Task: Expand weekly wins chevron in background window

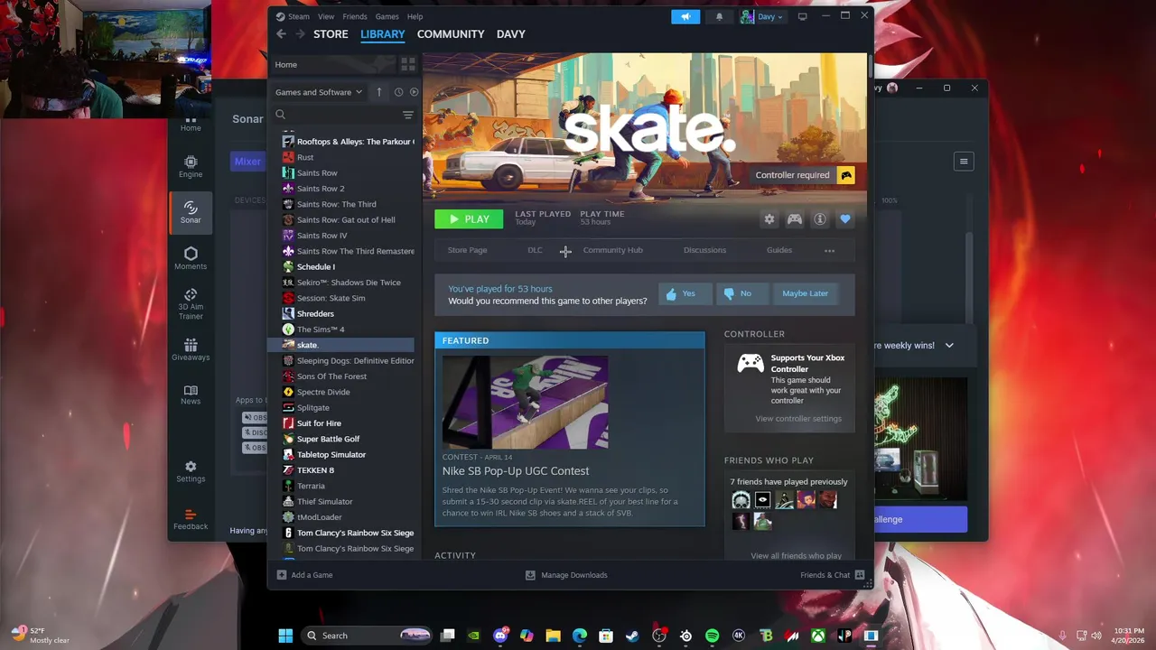Action: [949, 346]
